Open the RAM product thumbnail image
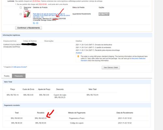The height and width of the screenshot is (130, 163). tap(27, 14)
